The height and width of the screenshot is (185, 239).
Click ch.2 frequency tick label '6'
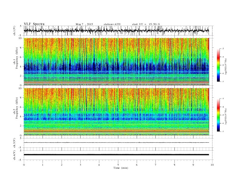coord(21,107)
